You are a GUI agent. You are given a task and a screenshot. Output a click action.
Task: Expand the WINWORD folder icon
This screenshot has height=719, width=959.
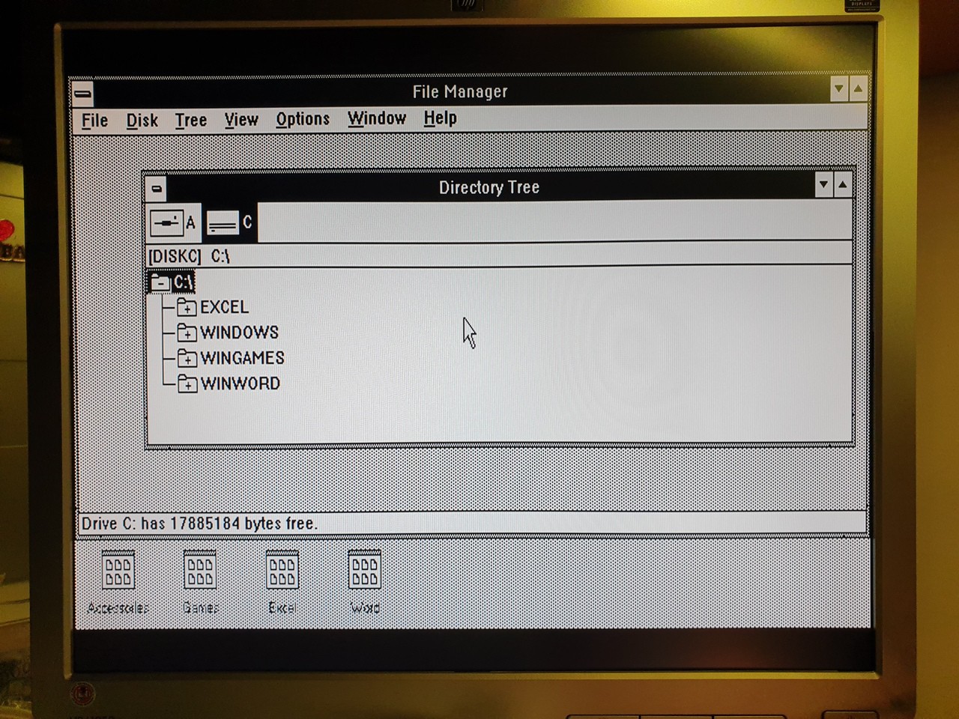[x=187, y=383]
